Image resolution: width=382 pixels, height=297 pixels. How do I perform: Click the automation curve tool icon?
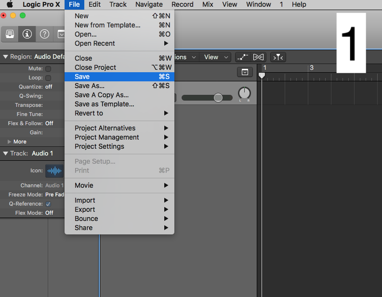[242, 57]
